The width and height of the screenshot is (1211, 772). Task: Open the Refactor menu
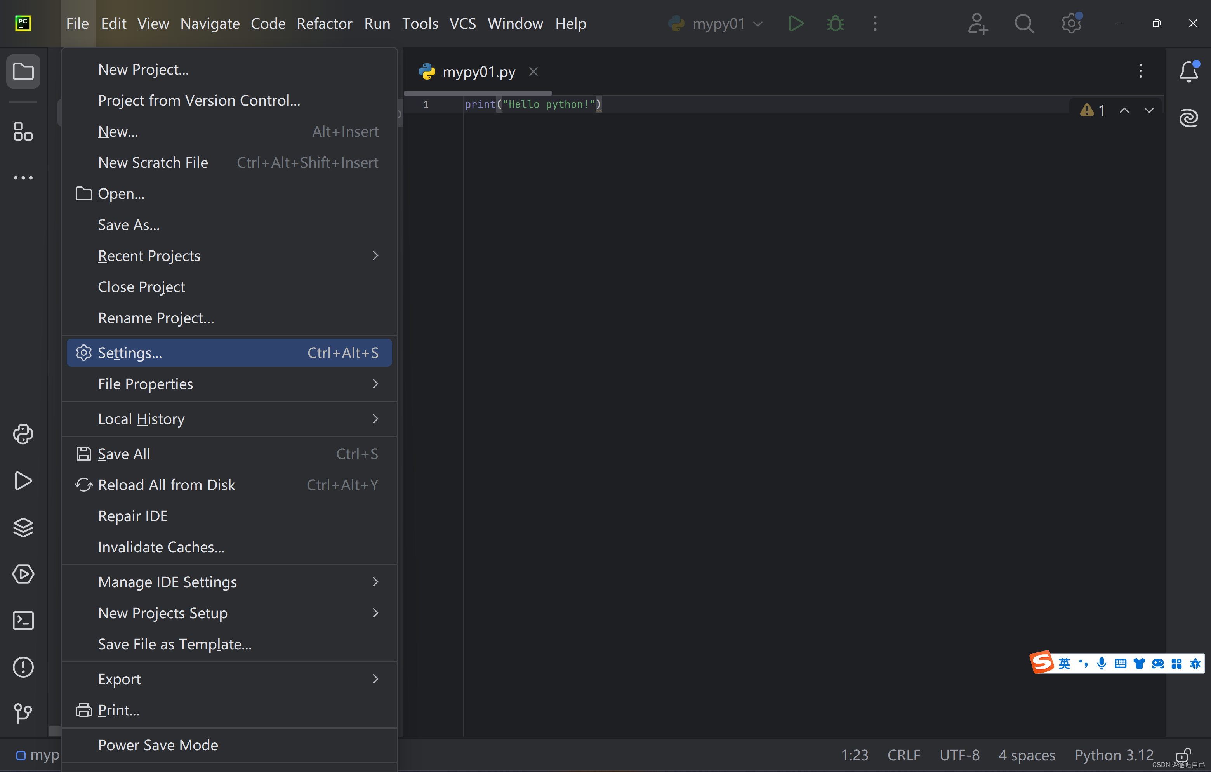[324, 24]
